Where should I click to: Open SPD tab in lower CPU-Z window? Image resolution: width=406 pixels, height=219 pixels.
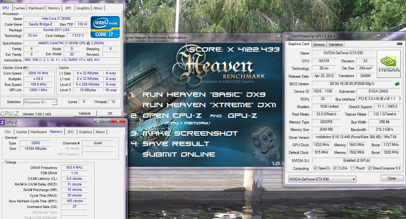[70, 132]
